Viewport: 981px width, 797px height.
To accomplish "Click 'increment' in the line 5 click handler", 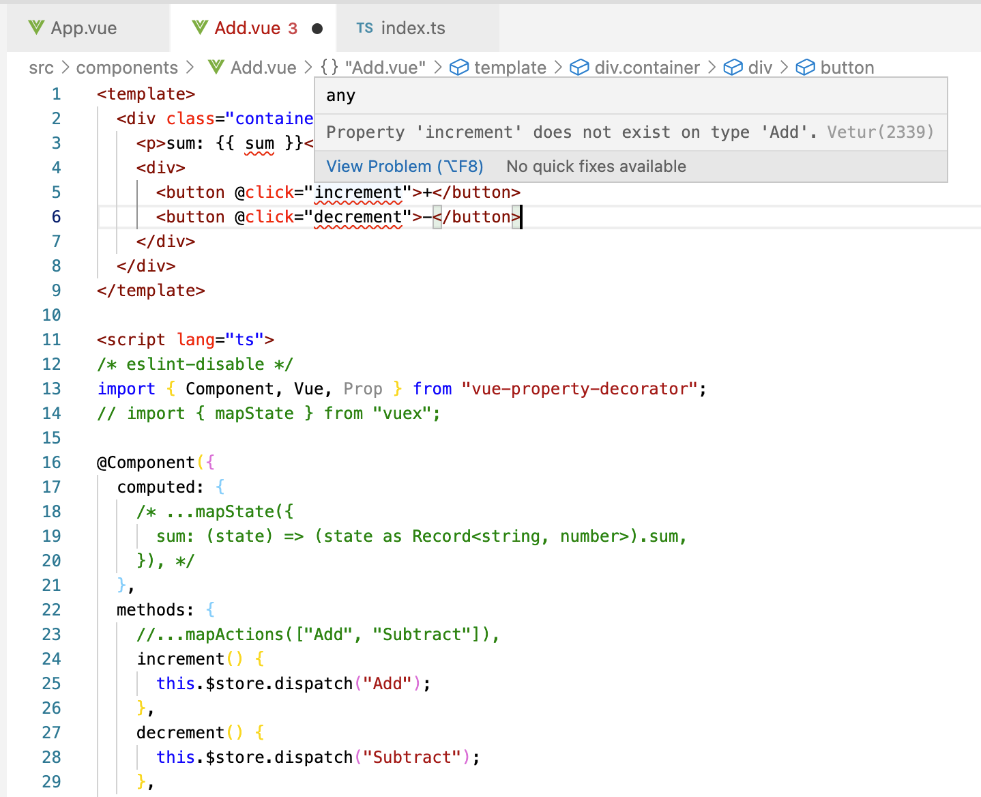I will [x=358, y=192].
